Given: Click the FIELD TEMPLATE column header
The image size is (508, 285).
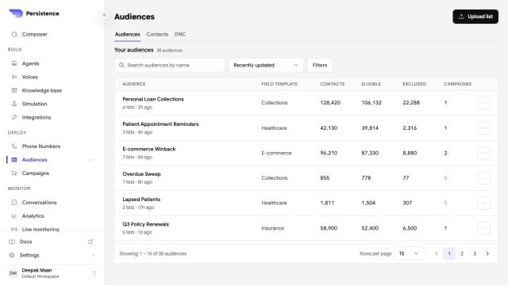Looking at the screenshot, I should [279, 84].
